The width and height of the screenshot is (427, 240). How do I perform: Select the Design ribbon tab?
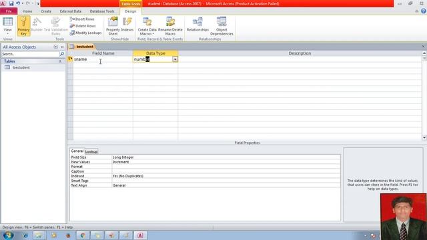coord(131,11)
